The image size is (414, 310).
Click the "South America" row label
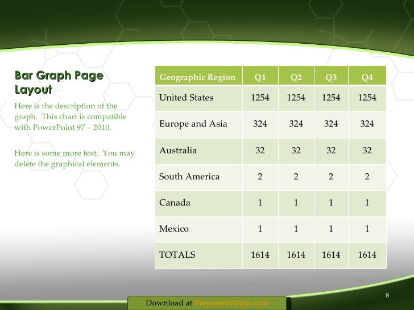(189, 177)
